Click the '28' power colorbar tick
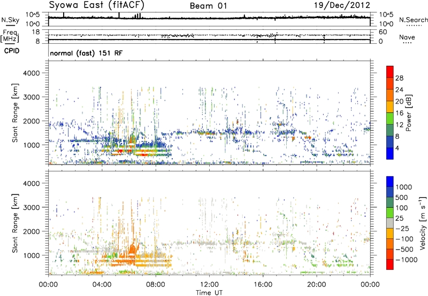This screenshot has height=296, width=428. 399,78
